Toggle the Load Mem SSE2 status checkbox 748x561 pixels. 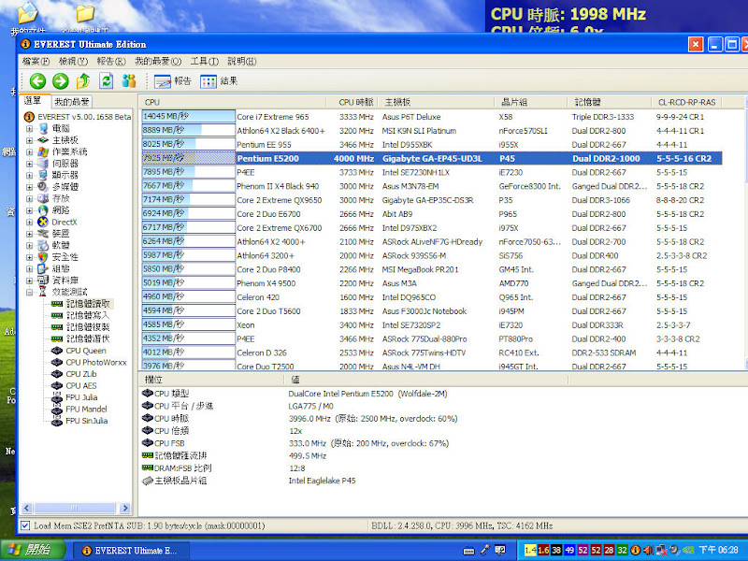click(x=26, y=525)
